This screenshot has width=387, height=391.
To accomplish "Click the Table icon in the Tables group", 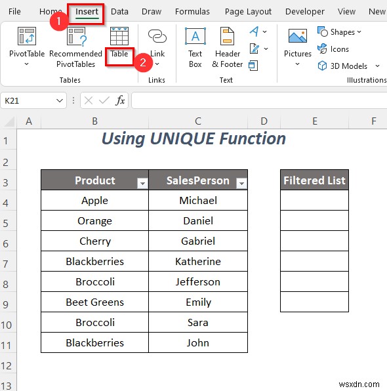I will pyautogui.click(x=119, y=36).
